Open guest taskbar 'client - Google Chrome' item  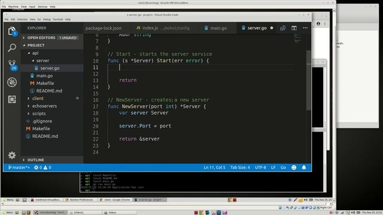pos(115,200)
